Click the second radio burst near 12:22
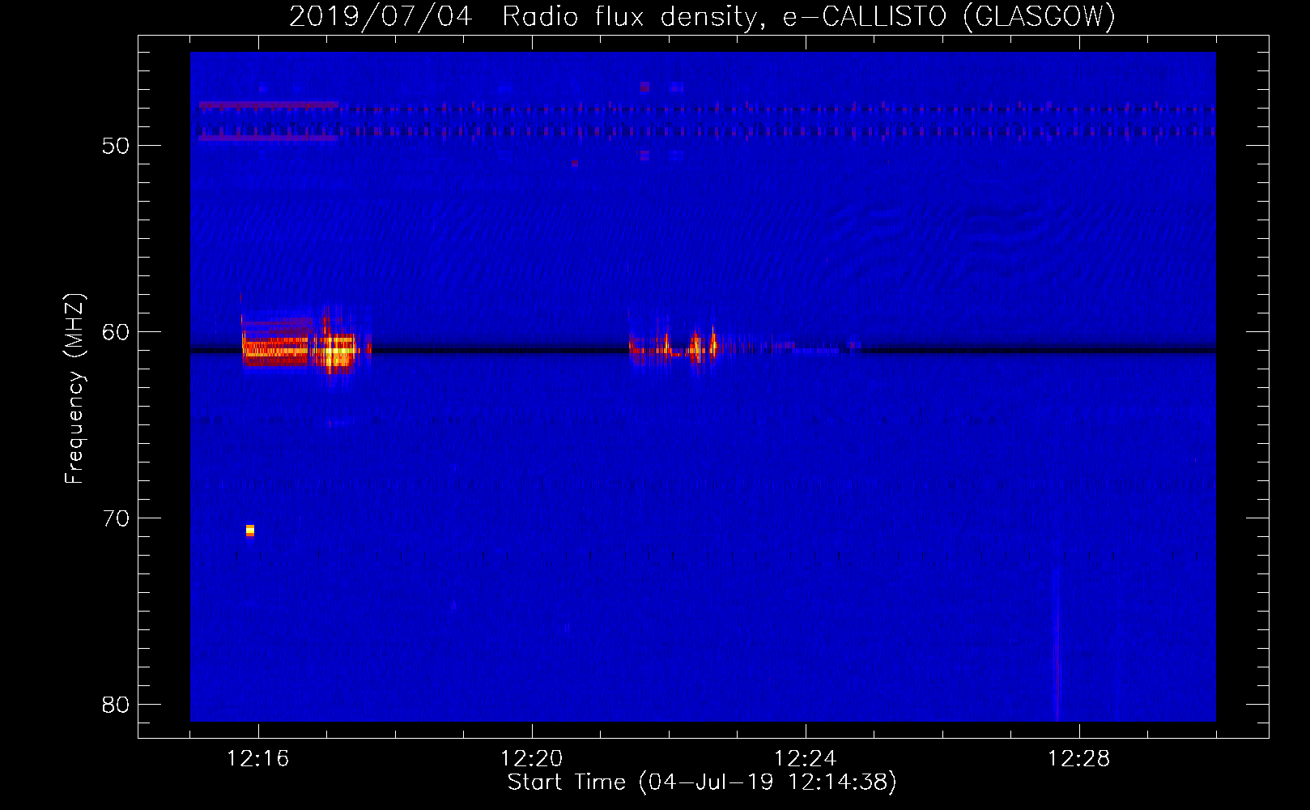This screenshot has width=1310, height=810. [676, 347]
